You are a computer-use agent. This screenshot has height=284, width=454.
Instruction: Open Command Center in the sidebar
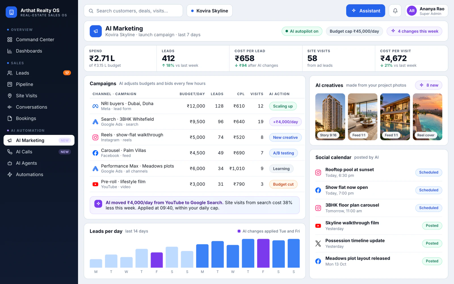39,39
